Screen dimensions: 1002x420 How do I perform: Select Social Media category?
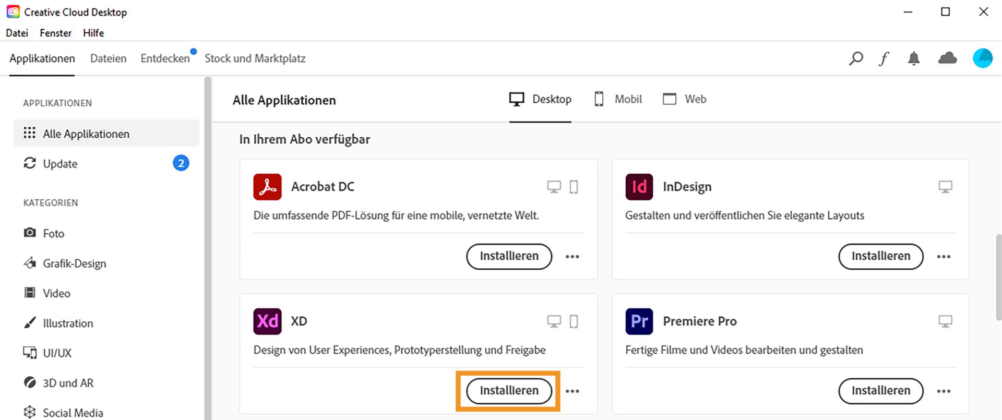[x=106, y=412]
